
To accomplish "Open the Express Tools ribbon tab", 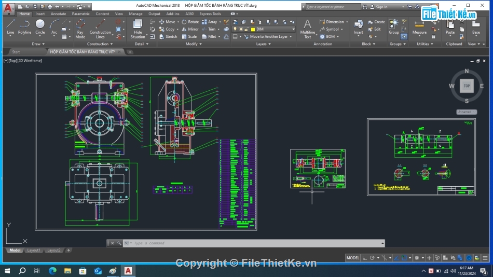I will click(210, 14).
